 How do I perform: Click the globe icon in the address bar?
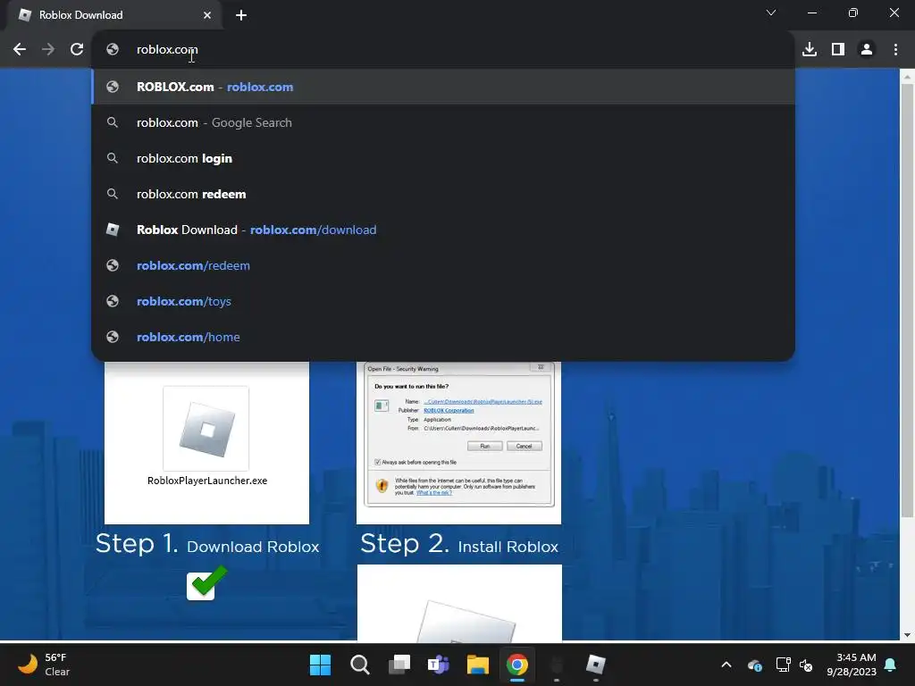point(113,50)
